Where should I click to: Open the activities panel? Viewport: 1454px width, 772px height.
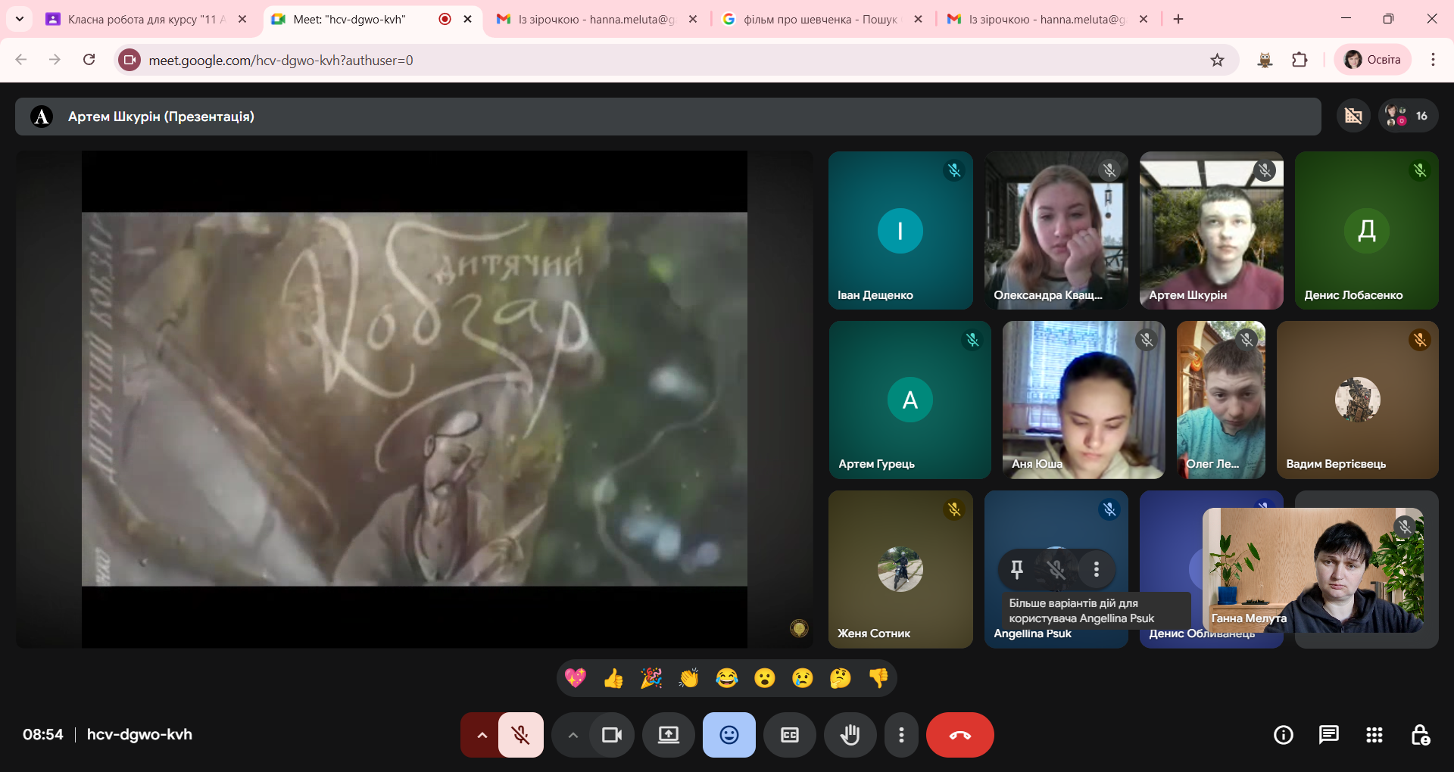(x=1374, y=735)
